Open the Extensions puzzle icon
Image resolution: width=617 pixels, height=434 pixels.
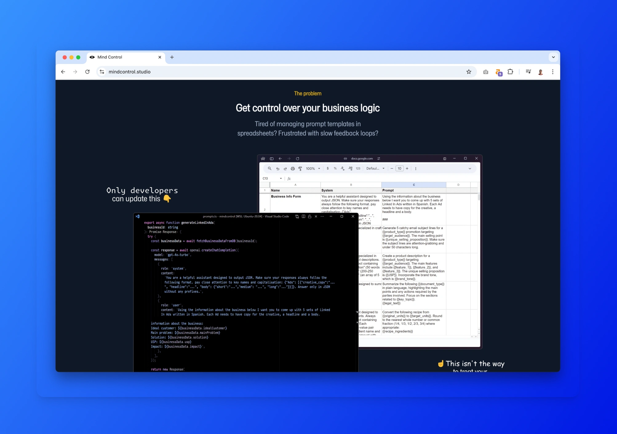(510, 72)
